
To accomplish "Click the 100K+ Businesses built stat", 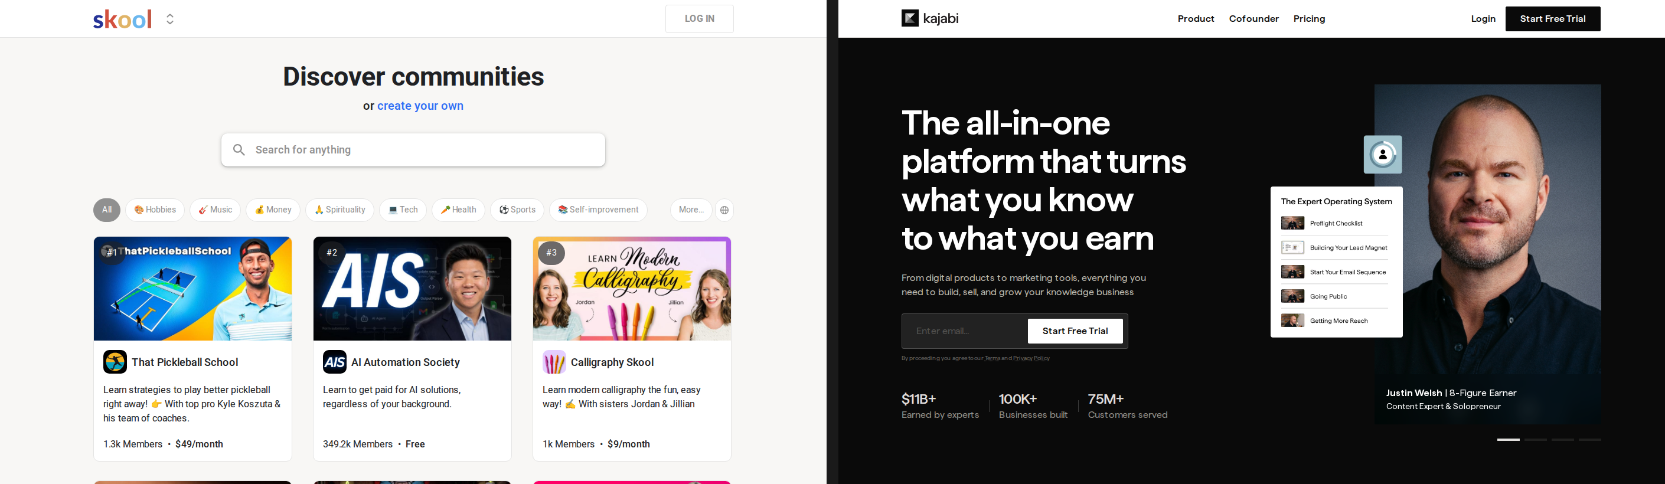I will [1033, 407].
